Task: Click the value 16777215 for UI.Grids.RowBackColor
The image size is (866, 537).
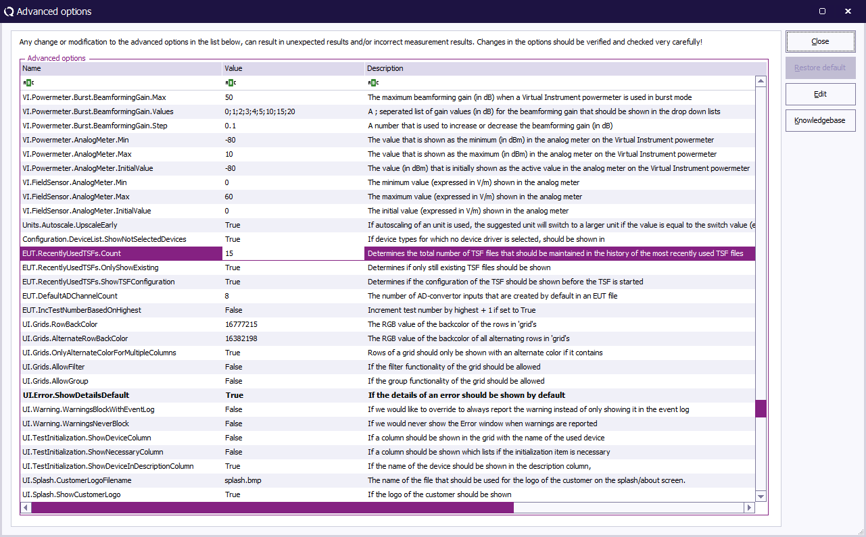Action: coord(241,324)
